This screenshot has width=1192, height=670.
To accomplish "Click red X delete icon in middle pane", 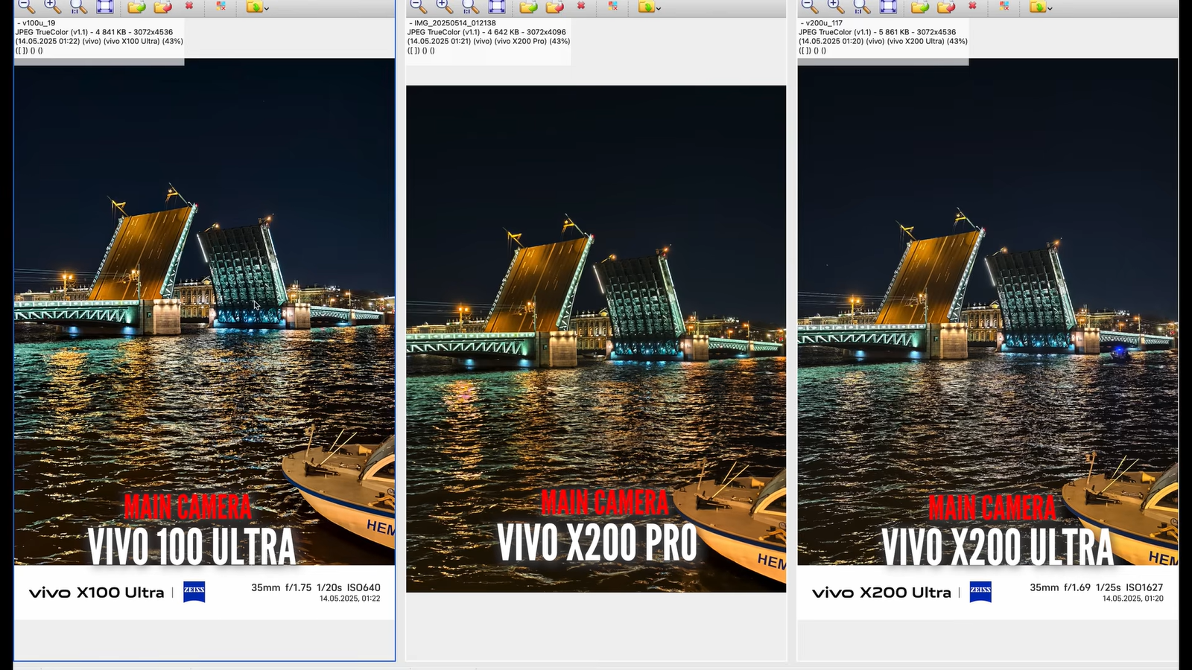I will click(581, 6).
